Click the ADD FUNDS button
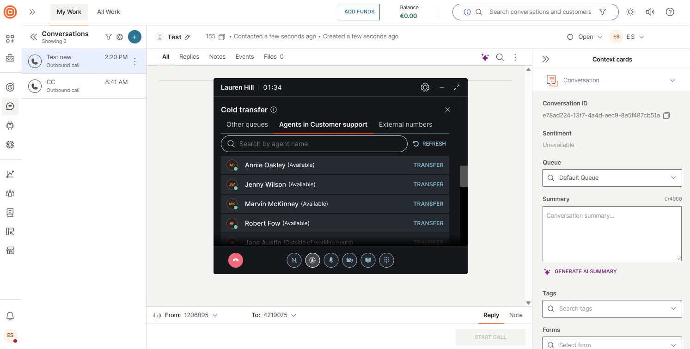This screenshot has height=349, width=690. pos(359,12)
